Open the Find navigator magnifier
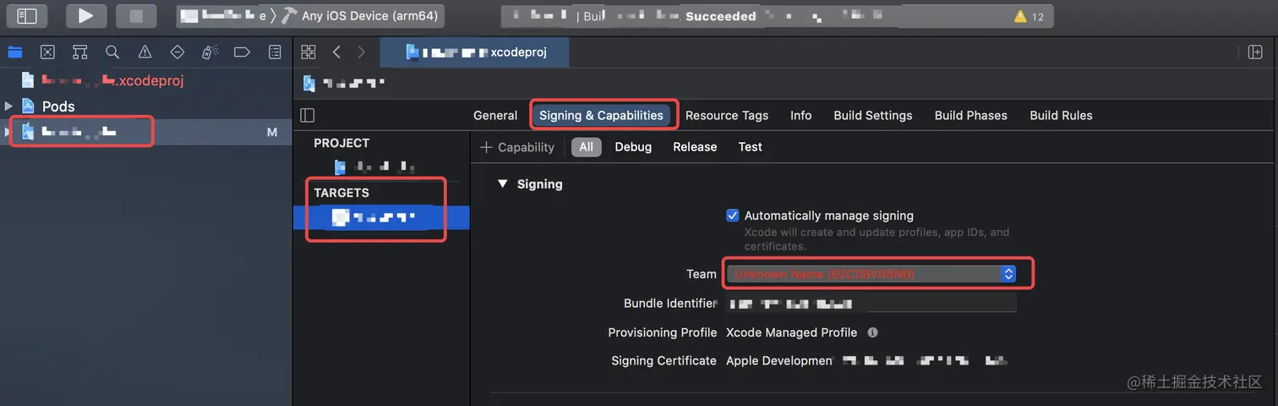 (112, 52)
